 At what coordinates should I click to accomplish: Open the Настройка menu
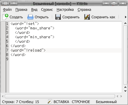pos(65,10)
